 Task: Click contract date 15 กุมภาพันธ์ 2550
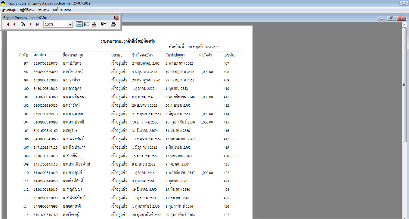180,122
